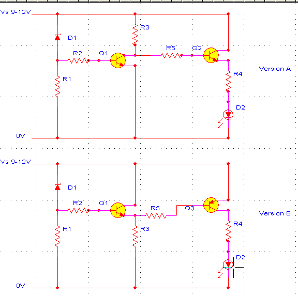Image resolution: width=298 pixels, height=296 pixels.
Task: Select resistor R3 symbol in Version B
Action: pyautogui.click(x=135, y=236)
